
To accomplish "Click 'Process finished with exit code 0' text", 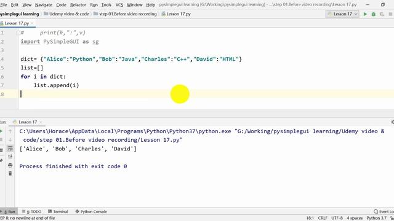I will (x=73, y=166).
